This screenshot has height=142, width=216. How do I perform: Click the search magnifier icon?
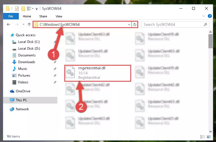coord(205,24)
